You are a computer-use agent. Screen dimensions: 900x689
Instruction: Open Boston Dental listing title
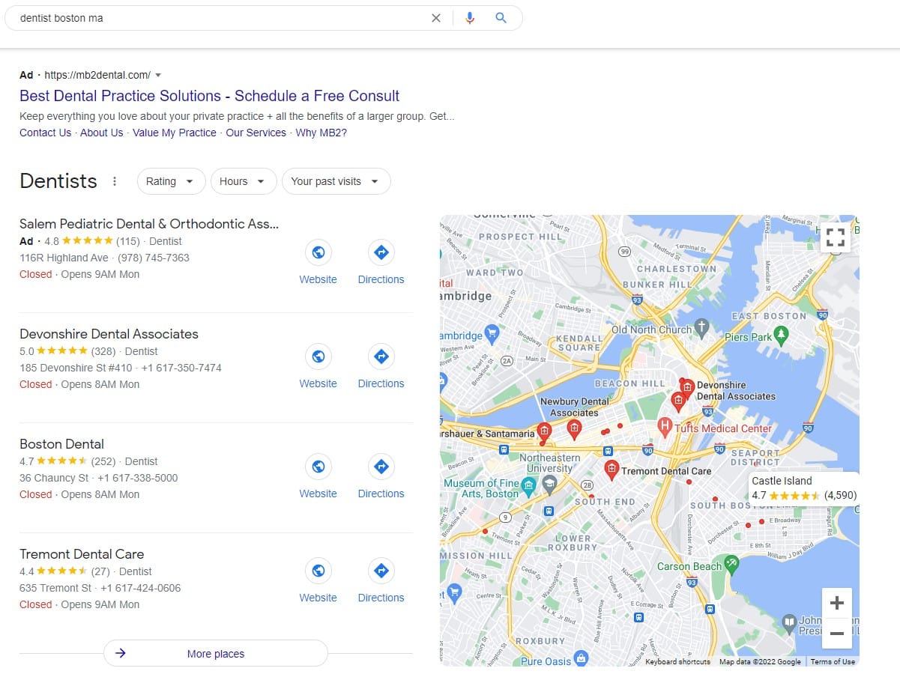tap(61, 443)
